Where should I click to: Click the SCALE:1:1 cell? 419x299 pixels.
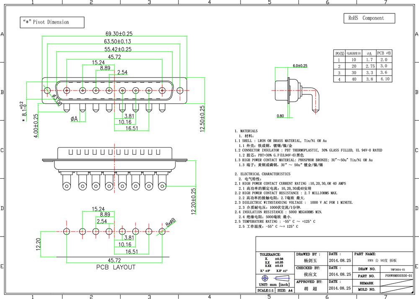pyautogui.click(x=265, y=290)
